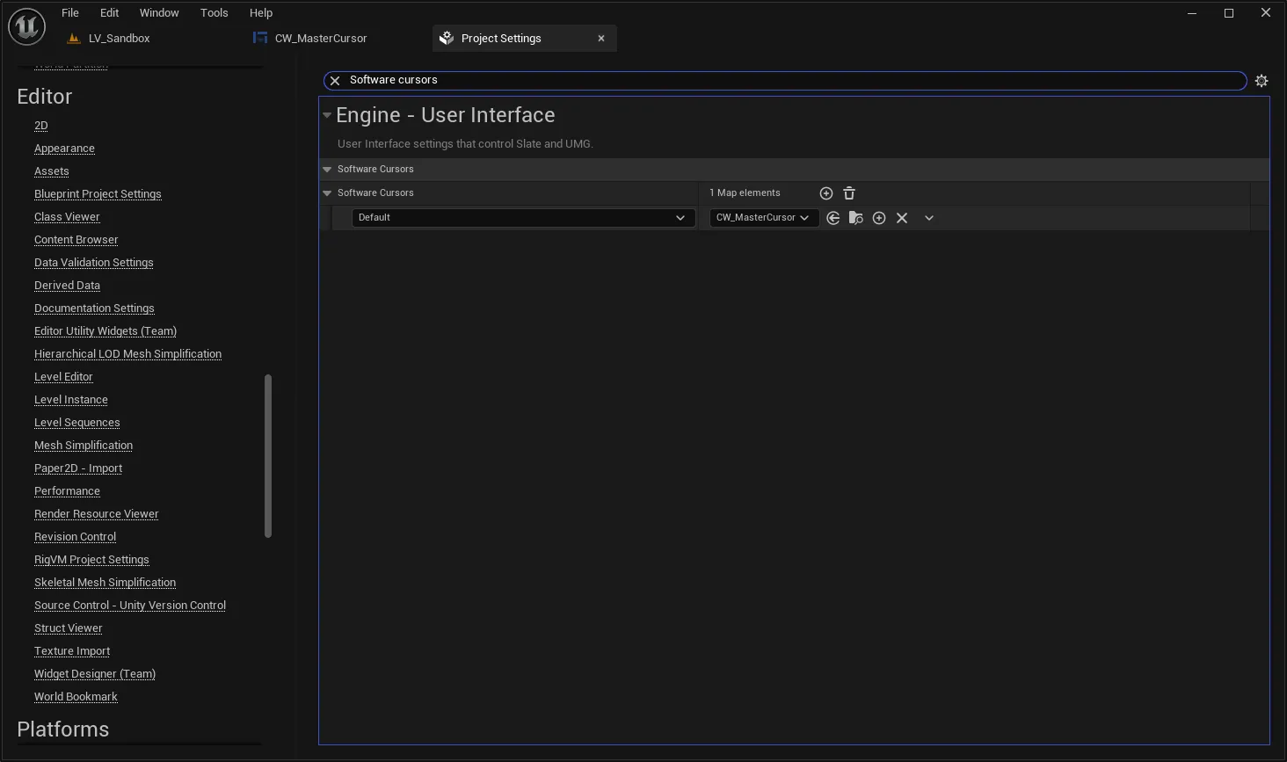Open the File menu
Screen dimensions: 1287x762
click(70, 13)
